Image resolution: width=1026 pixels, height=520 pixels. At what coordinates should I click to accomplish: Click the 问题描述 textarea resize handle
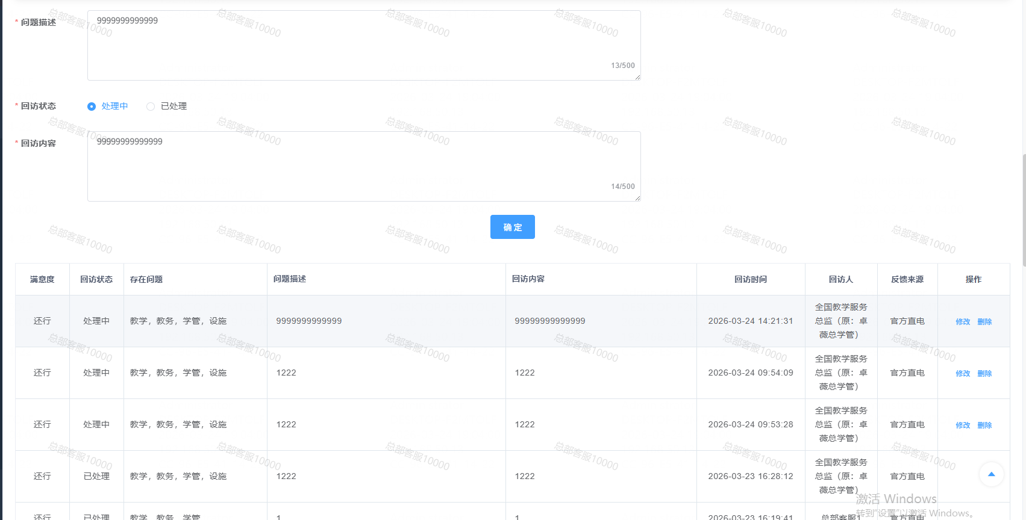click(637, 77)
